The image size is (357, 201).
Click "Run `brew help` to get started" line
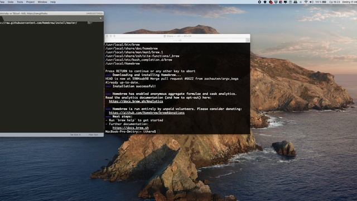(x=134, y=121)
